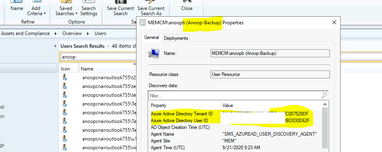Sort by the Icon column header
Image resolution: width=382 pixels, height=152 pixels.
[x=69, y=69]
